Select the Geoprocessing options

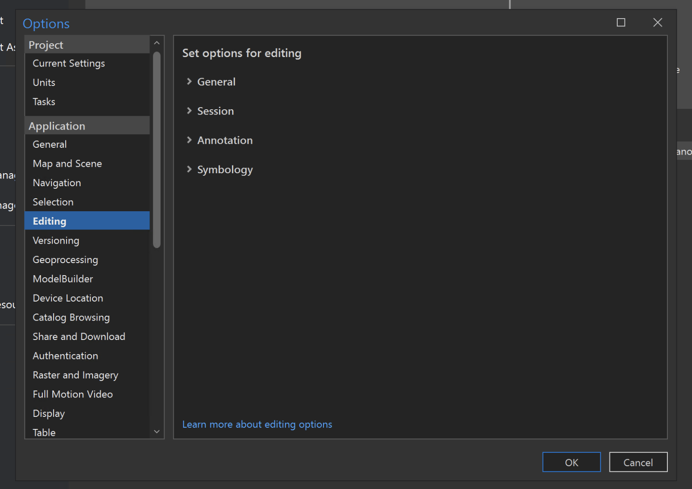pos(65,260)
